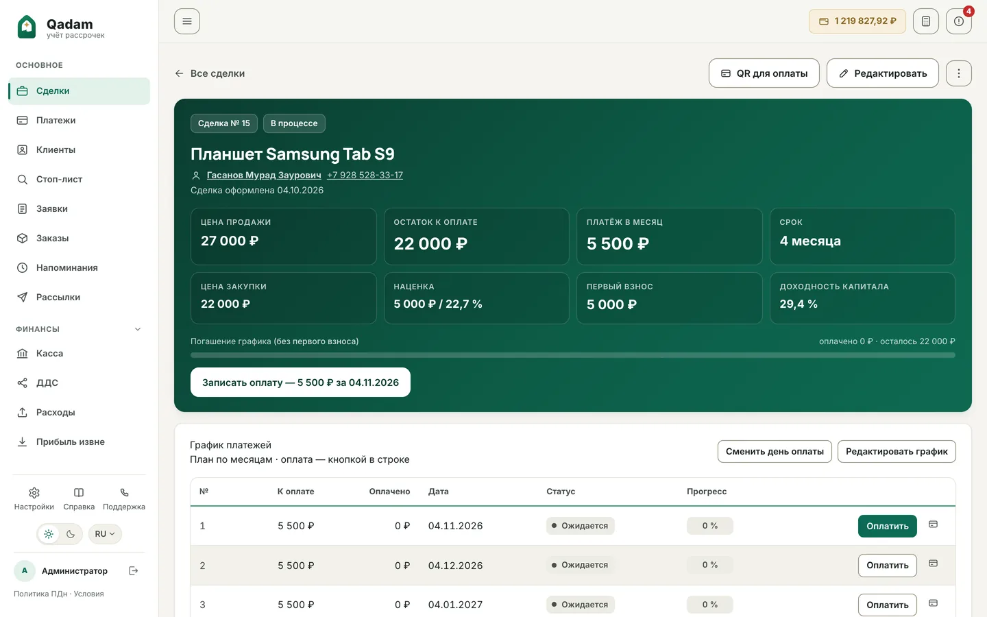Click the balance 1 219 827,92 ₽ chip
This screenshot has height=617, width=987.
tap(857, 21)
